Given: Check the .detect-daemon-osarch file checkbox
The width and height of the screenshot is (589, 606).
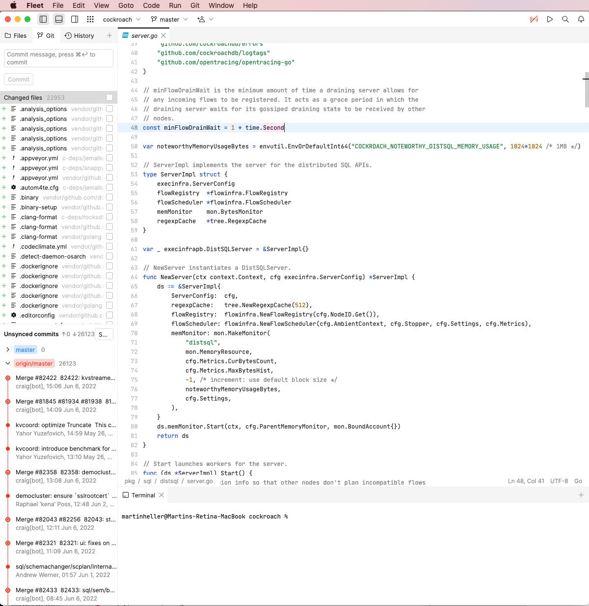Looking at the screenshot, I should (x=109, y=256).
